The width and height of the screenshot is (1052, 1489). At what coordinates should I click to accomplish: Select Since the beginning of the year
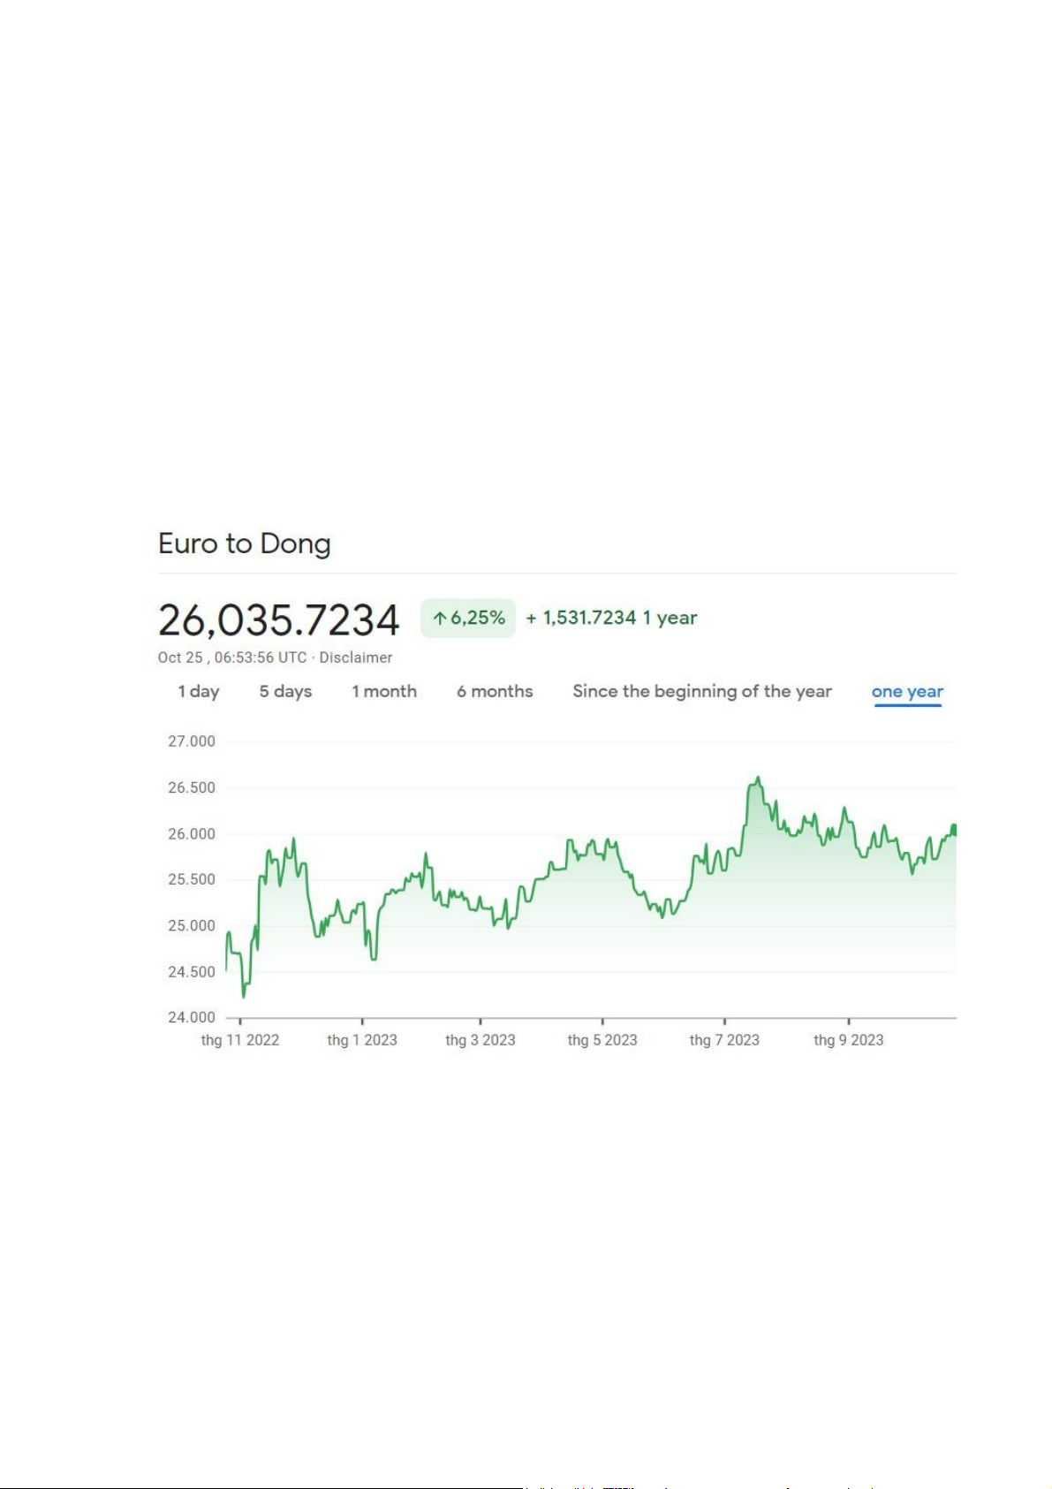click(702, 691)
